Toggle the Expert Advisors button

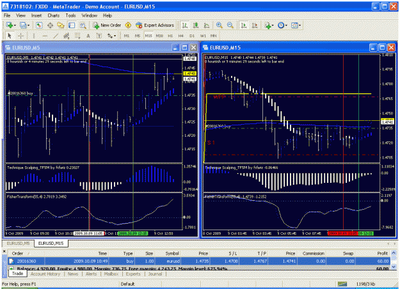point(155,25)
